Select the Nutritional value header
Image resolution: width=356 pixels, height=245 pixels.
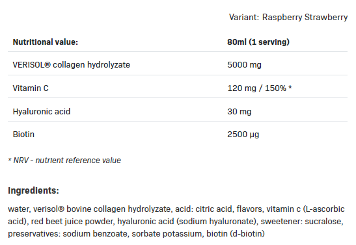pyautogui.click(x=46, y=42)
